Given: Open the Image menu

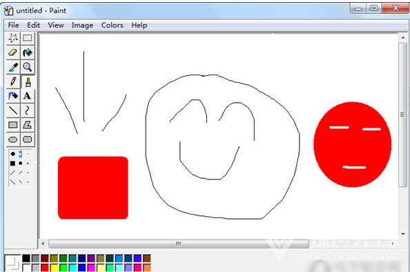Looking at the screenshot, I should pyautogui.click(x=82, y=25).
